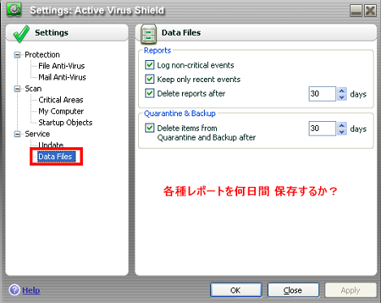Click the grayed-out Apply button
Screen dimensions: 381x303
tap(351, 290)
